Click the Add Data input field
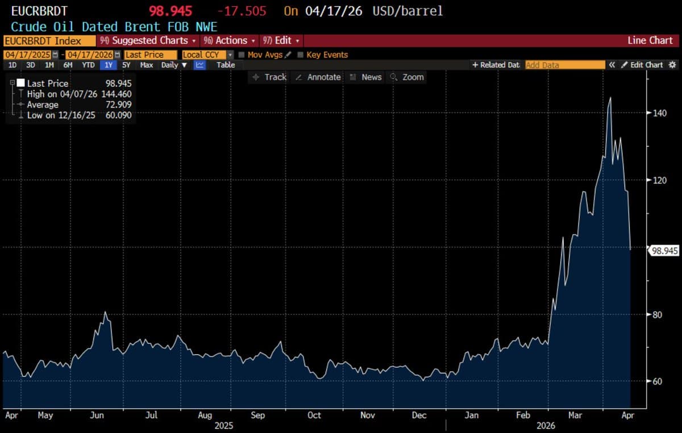The image size is (682, 433). pos(565,65)
